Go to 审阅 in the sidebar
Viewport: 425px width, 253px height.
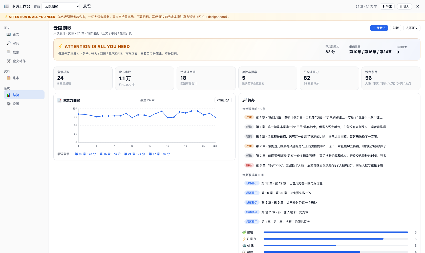coord(24,43)
